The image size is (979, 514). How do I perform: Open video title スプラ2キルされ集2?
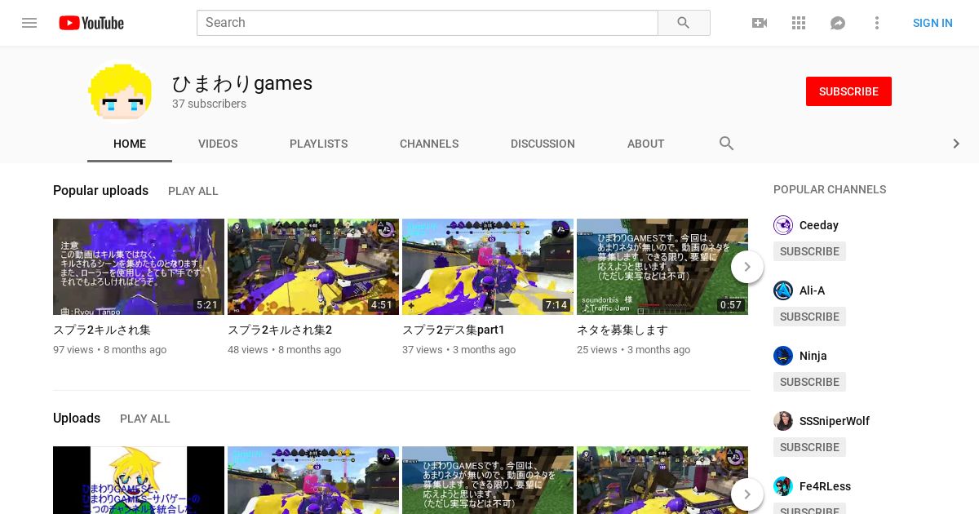pyautogui.click(x=280, y=330)
